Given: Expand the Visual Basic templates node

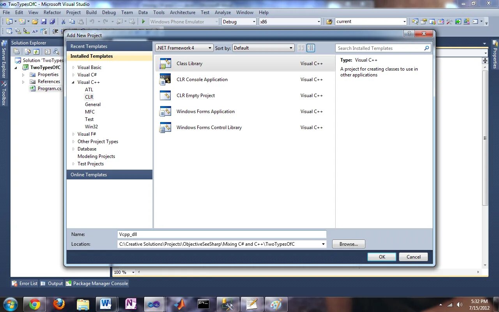Looking at the screenshot, I should click(73, 67).
